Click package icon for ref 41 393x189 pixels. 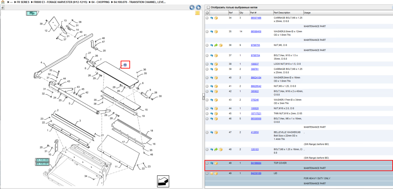pos(216,86)
